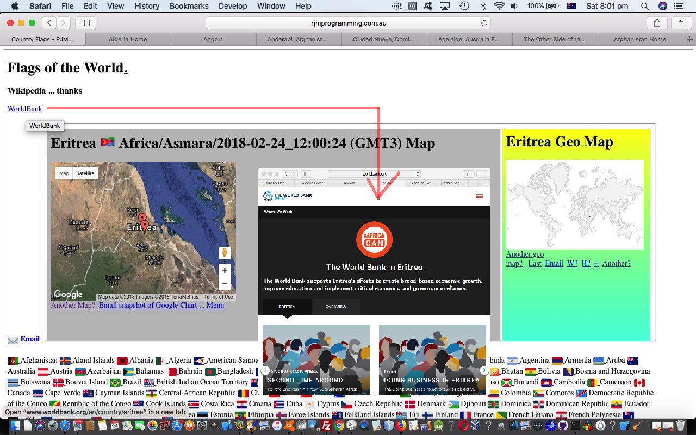
Task: Switch the Google map to Map view
Action: (x=64, y=173)
